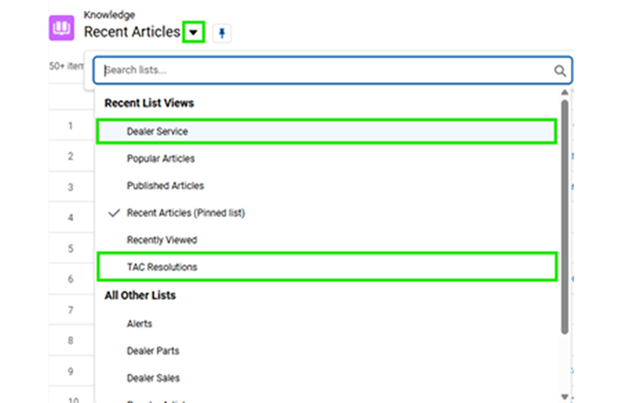The image size is (622, 403).
Task: Click the dropdown list vertical scrollbar thumb
Action: [565, 210]
